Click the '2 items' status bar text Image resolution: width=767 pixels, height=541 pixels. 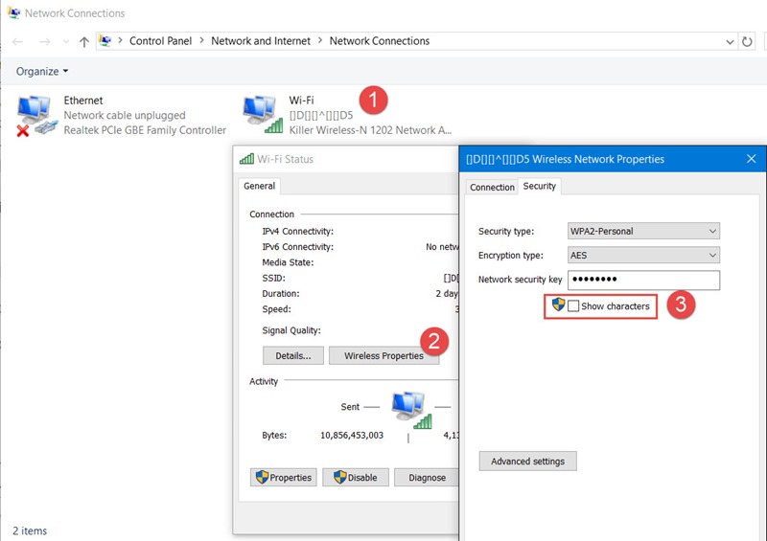(x=30, y=530)
